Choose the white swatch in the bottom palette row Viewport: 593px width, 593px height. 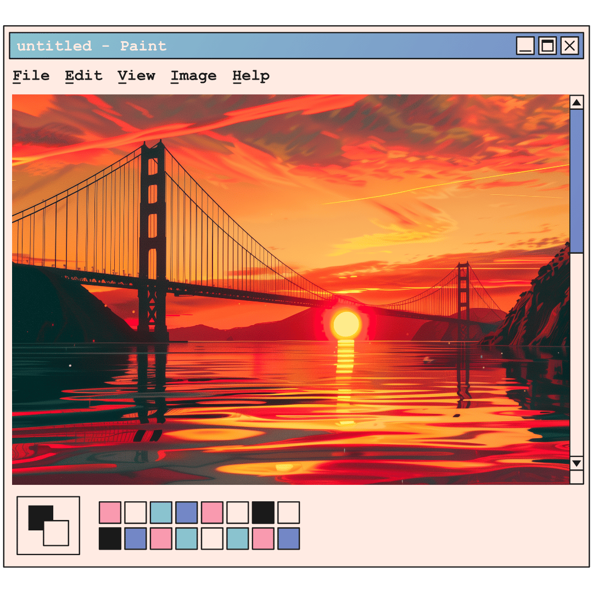[x=212, y=539]
